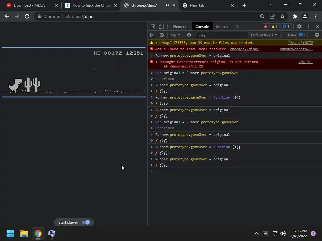This screenshot has width=322, height=241.
Task: Show the console sidebar icon
Action: point(153,35)
